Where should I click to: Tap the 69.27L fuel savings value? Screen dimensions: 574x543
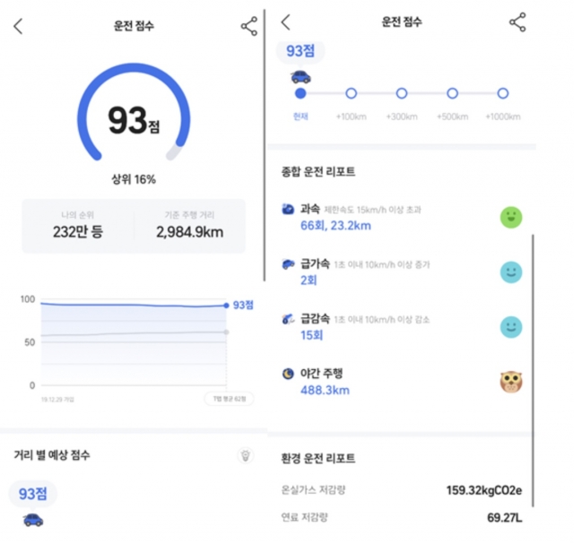[504, 518]
